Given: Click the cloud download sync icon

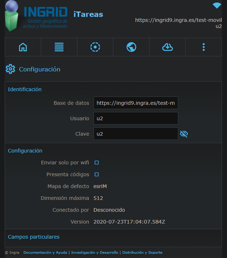Looking at the screenshot, I should pos(167,47).
